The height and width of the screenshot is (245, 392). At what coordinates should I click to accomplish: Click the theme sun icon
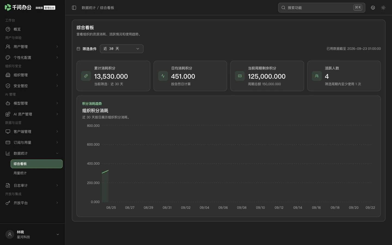tap(383, 8)
